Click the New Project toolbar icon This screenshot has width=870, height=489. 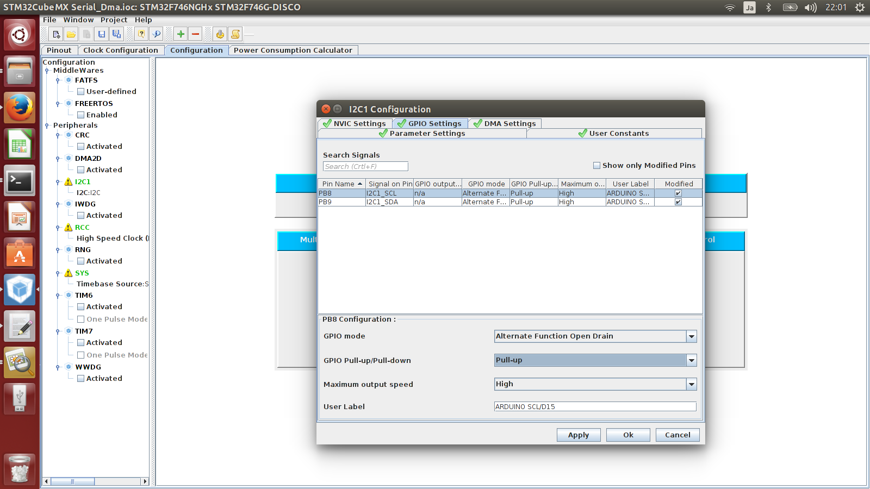tap(56, 34)
